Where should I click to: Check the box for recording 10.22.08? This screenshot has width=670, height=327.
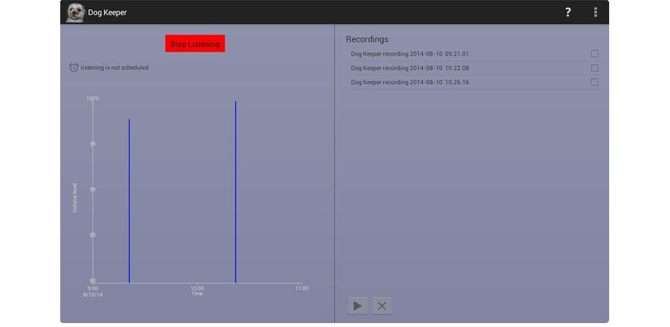click(595, 68)
